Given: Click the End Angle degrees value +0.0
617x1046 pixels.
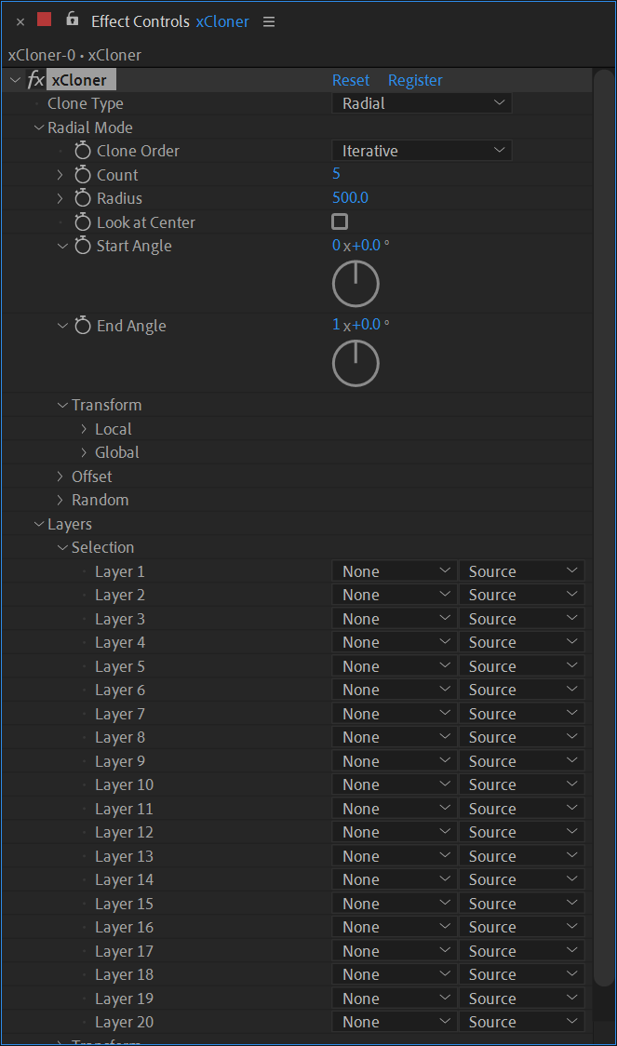Looking at the screenshot, I should (366, 324).
